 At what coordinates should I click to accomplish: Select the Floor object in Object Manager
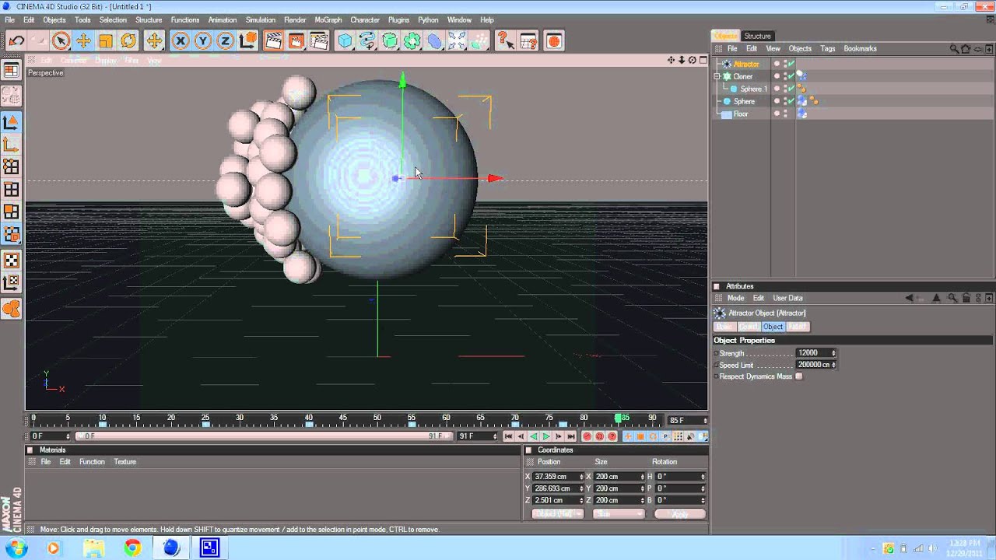click(x=741, y=114)
